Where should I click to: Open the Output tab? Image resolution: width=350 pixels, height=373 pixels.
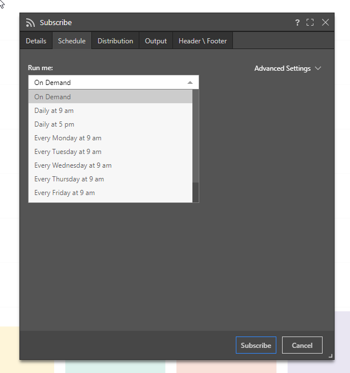[155, 41]
